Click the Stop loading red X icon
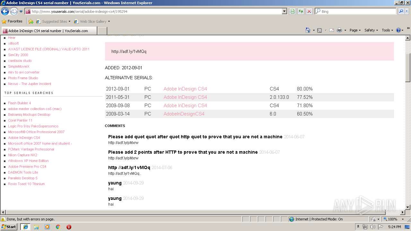Screen dimensions: 411x231 (x=309, y=11)
